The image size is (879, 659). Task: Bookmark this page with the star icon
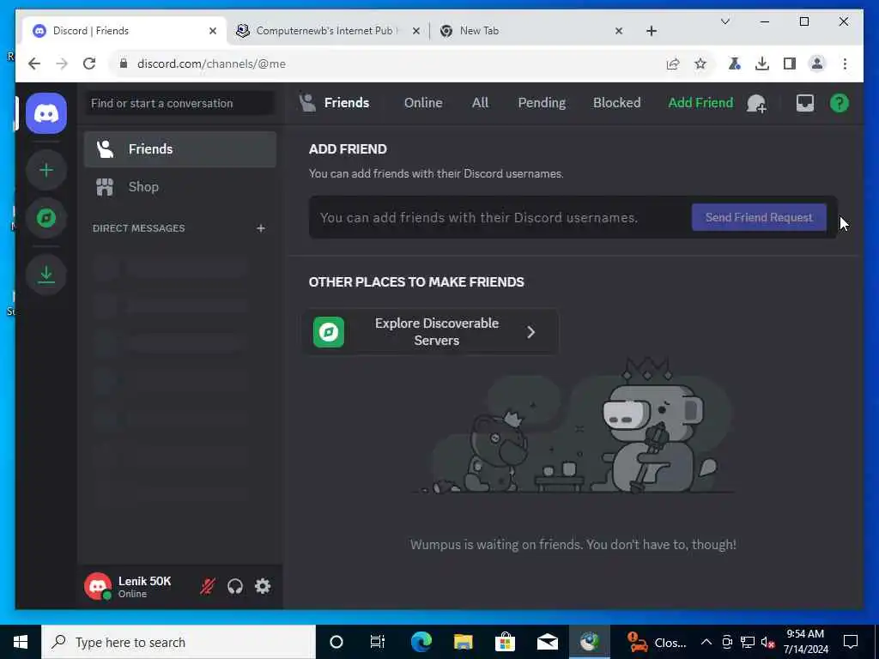click(x=700, y=63)
